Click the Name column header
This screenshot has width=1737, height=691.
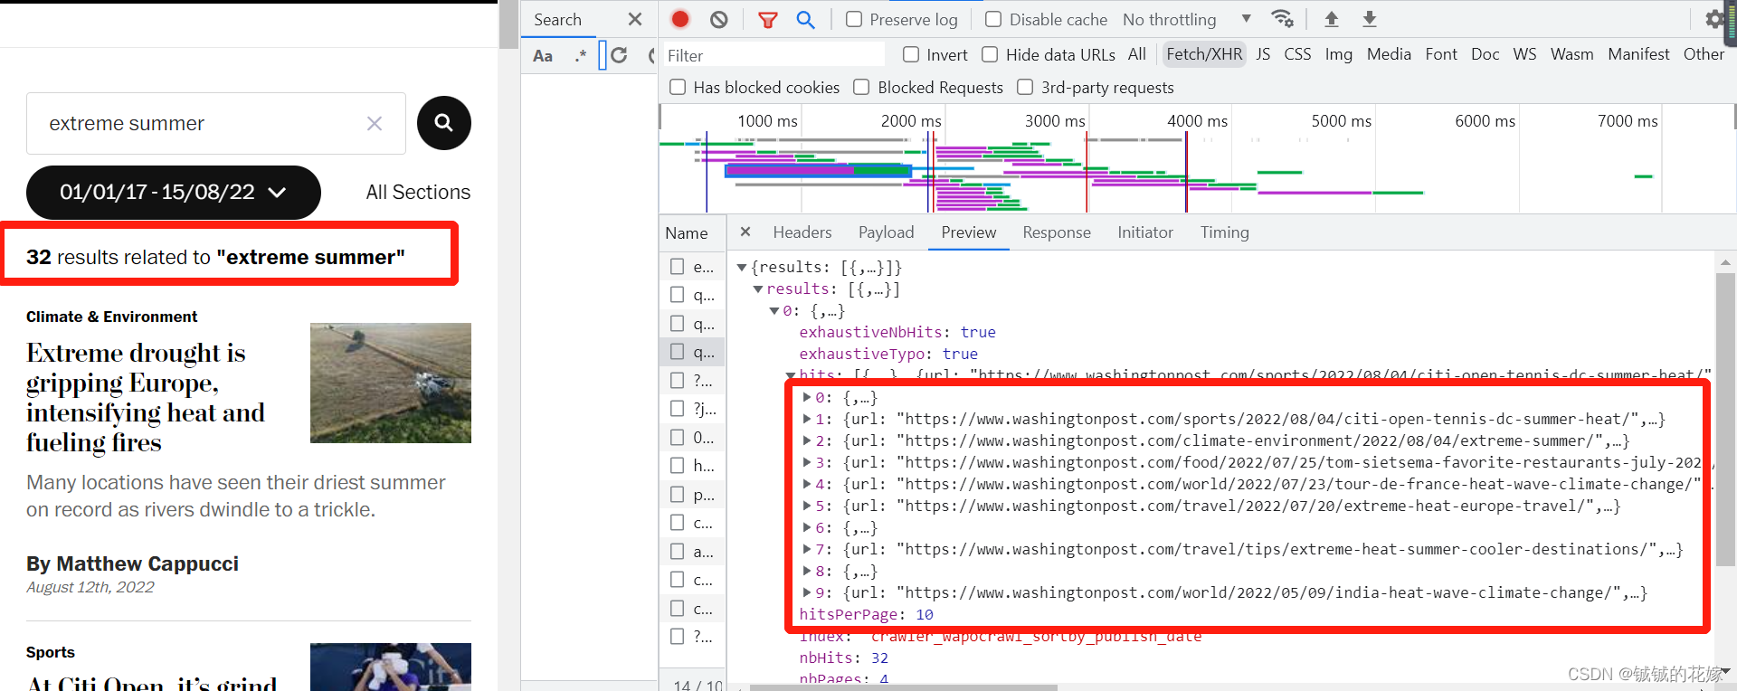[x=687, y=233]
